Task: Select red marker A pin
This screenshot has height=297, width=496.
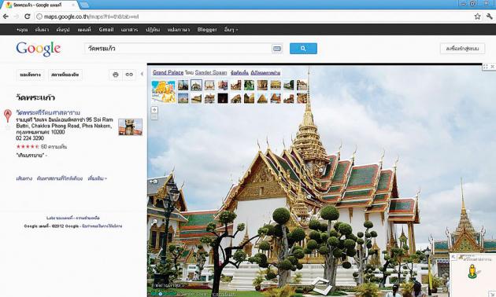Action: pyautogui.click(x=8, y=115)
